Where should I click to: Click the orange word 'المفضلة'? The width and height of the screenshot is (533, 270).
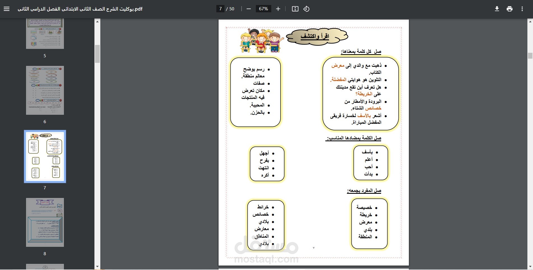point(339,80)
